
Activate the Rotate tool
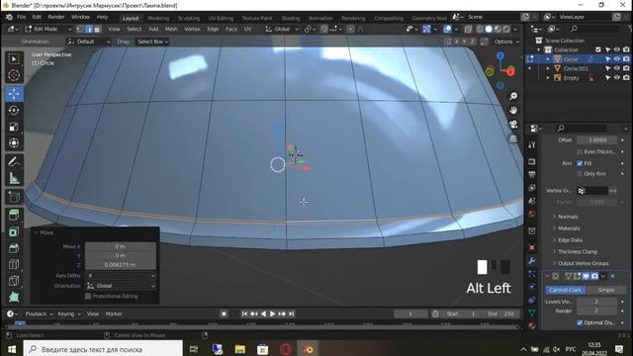[x=14, y=110]
